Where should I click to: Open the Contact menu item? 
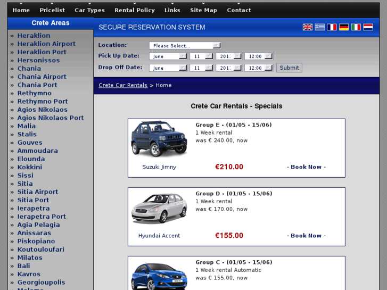pos(239,10)
